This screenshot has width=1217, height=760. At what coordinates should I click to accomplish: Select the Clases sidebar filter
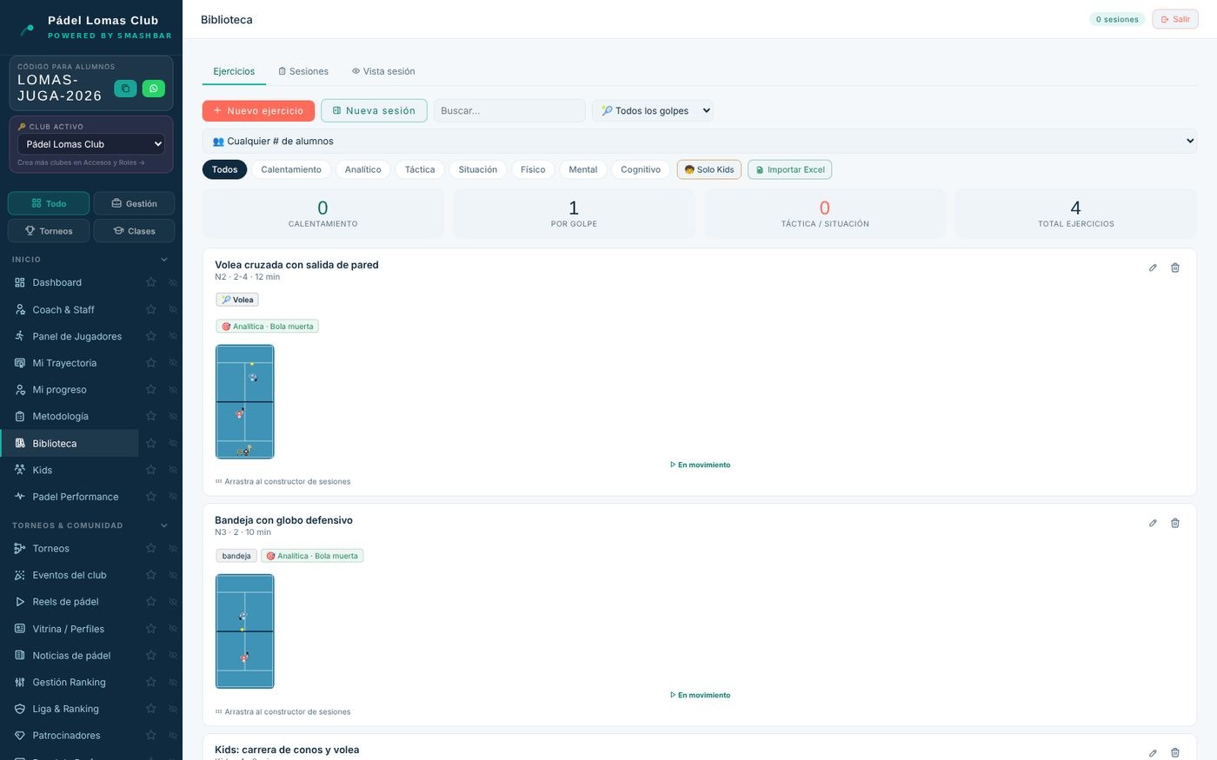pos(134,231)
